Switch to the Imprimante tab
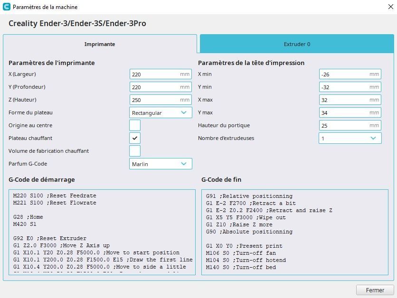The height and width of the screenshot is (298, 397). 100,44
